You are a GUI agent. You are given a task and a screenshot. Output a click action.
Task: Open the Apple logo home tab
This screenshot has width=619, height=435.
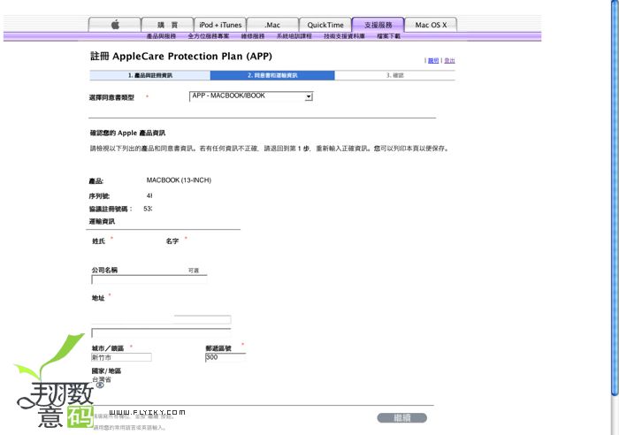tap(114, 25)
